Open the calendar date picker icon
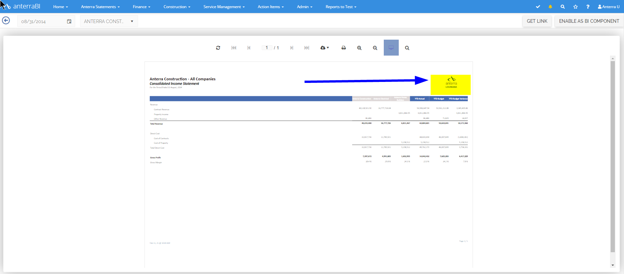This screenshot has width=624, height=274. click(69, 21)
